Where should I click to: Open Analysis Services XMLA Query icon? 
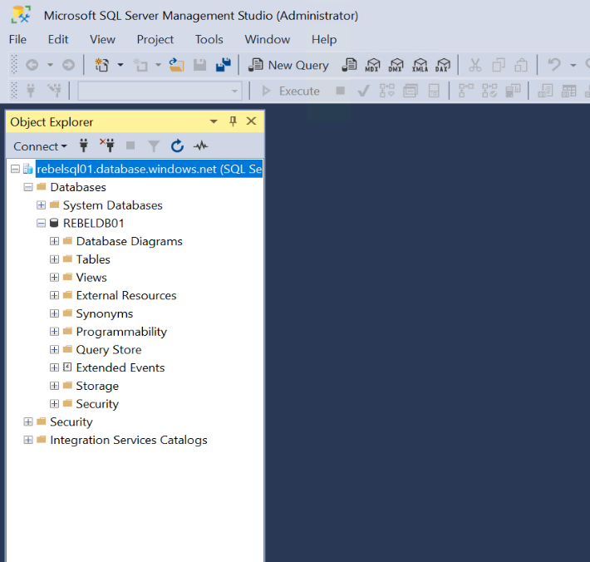pos(420,65)
